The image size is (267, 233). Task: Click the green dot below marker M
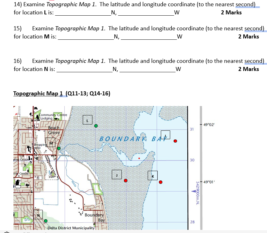click(x=58, y=149)
